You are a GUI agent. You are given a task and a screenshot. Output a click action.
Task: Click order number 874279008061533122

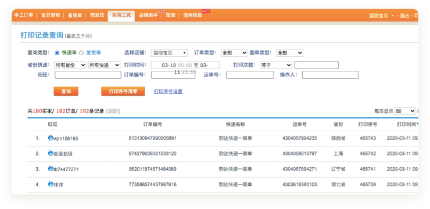click(x=152, y=154)
